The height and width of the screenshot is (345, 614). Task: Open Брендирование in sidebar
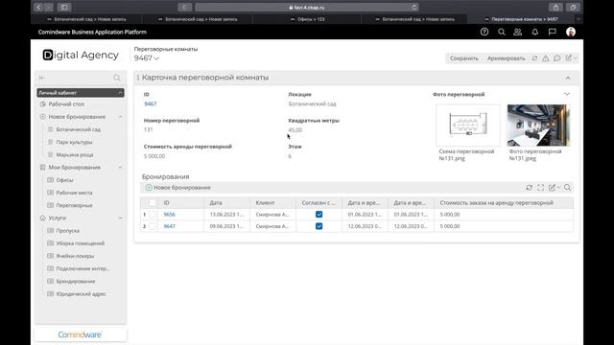pyautogui.click(x=76, y=281)
